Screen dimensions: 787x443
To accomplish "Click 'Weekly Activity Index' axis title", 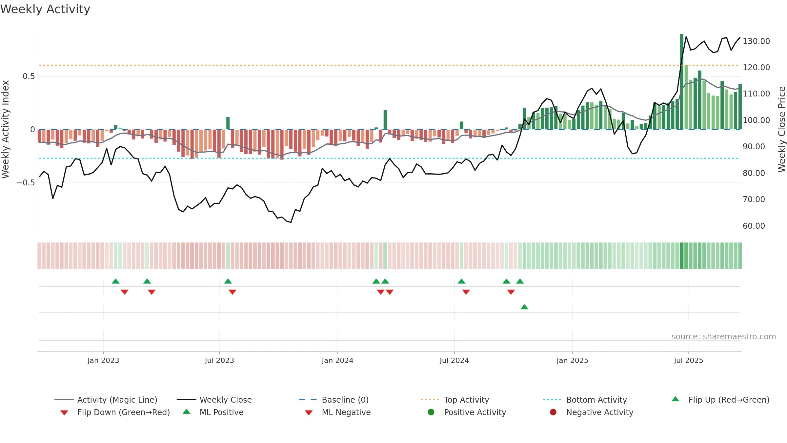I will (x=6, y=129).
